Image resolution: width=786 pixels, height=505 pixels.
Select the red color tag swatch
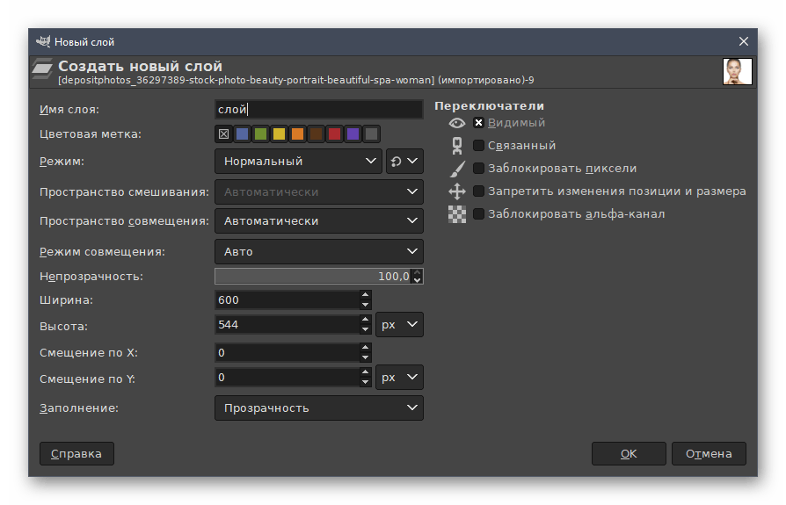pyautogui.click(x=334, y=134)
